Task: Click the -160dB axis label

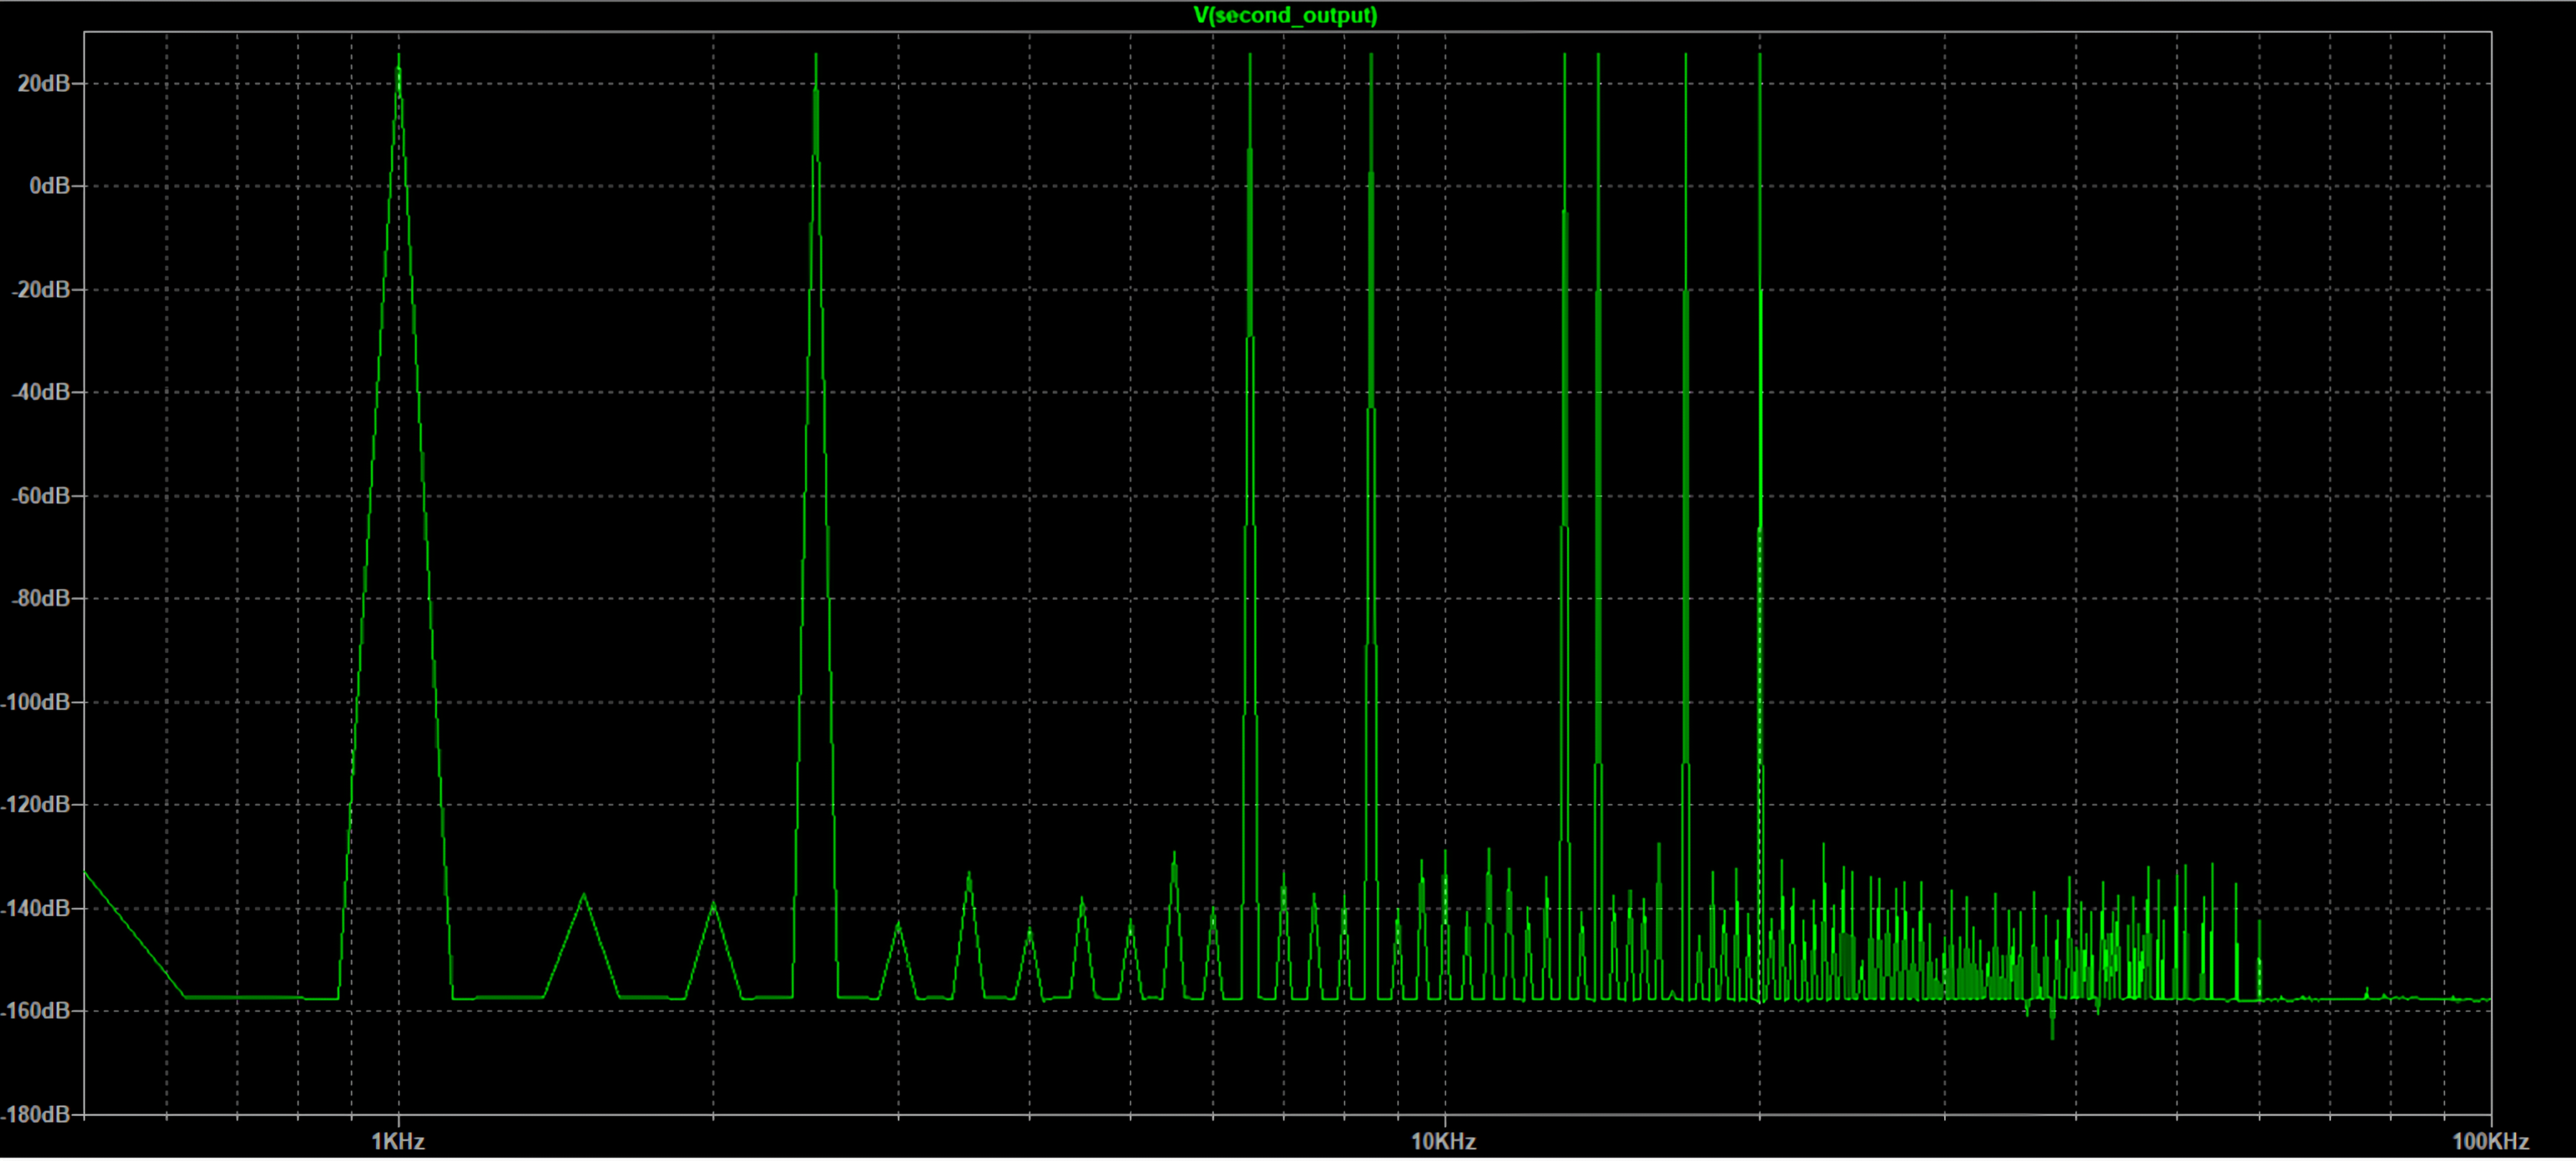Action: coord(36,1011)
